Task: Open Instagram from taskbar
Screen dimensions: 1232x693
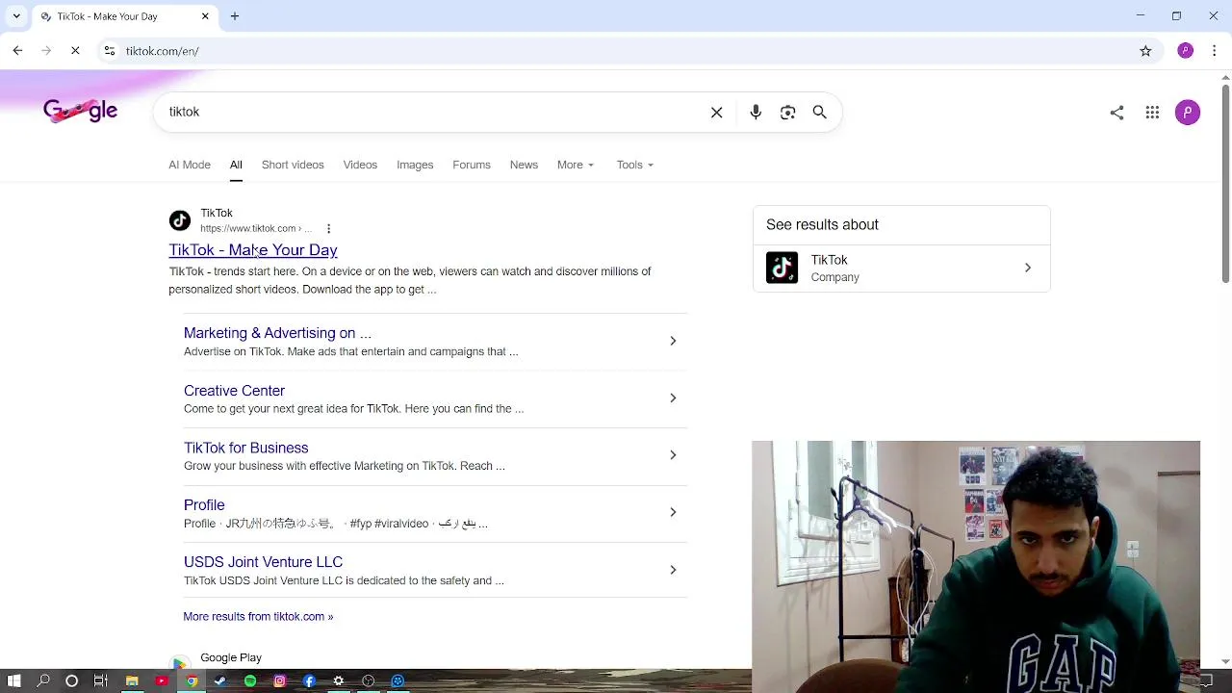Action: tap(279, 680)
